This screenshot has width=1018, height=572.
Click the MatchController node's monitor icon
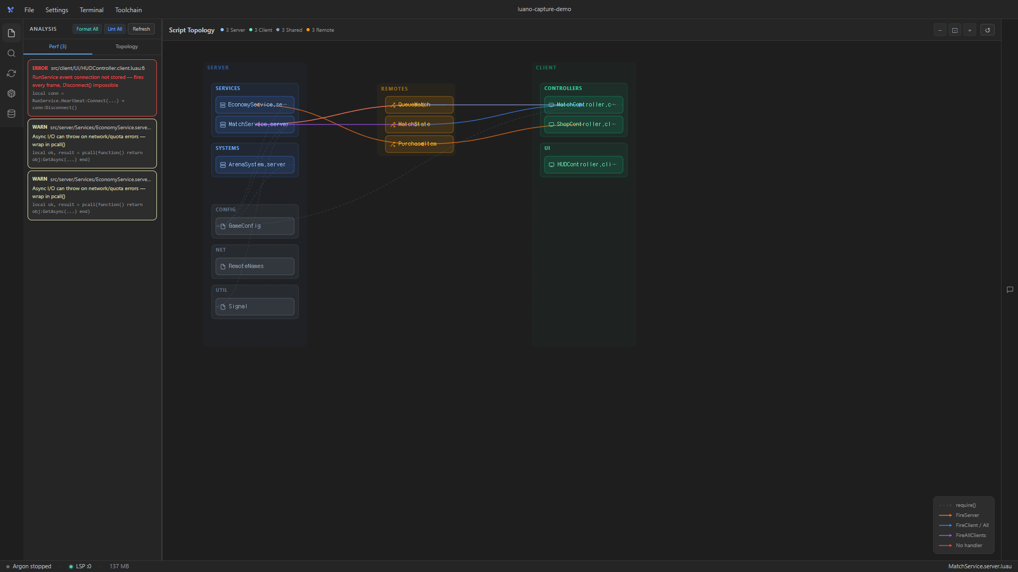551,105
